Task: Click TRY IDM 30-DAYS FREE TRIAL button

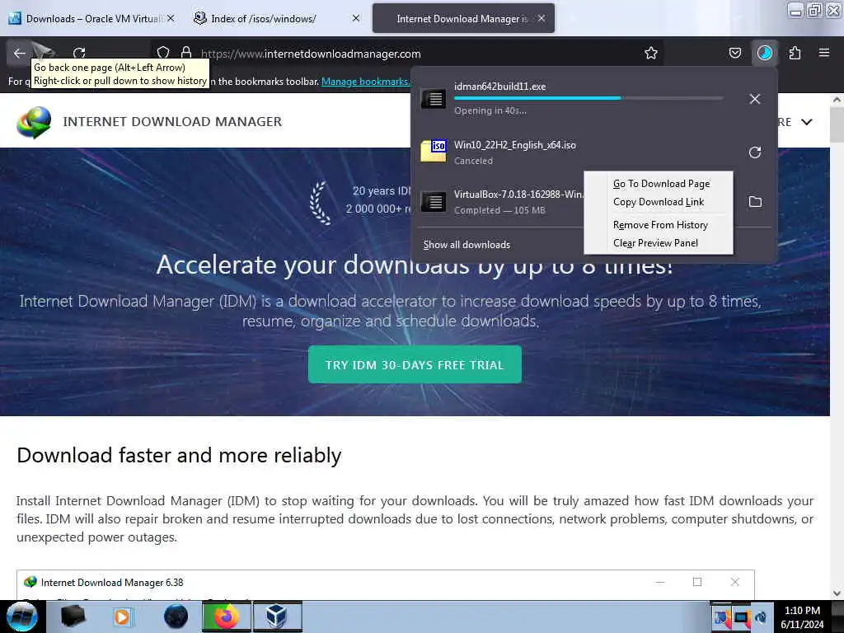Action: [x=415, y=365]
